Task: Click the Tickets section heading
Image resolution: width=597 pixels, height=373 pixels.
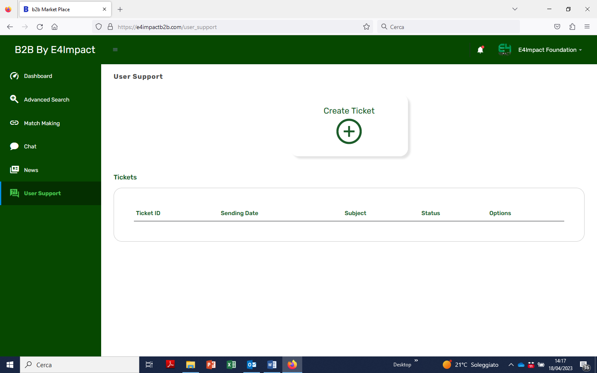Action: 125,177
